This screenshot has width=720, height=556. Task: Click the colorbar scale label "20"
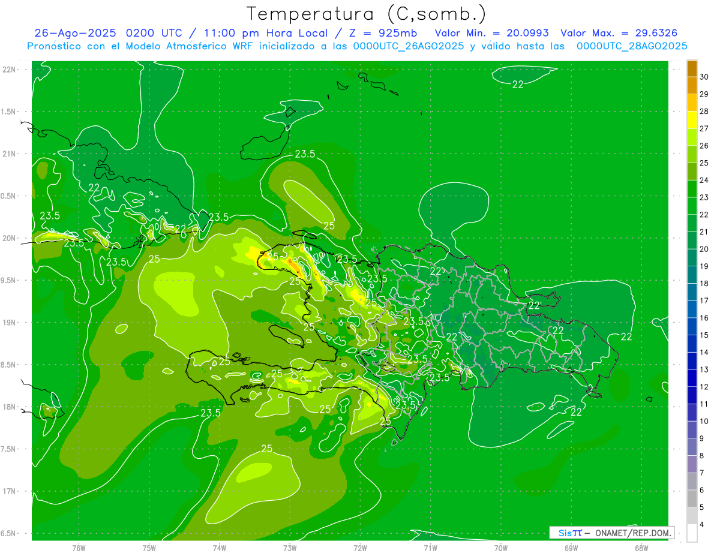click(x=704, y=249)
